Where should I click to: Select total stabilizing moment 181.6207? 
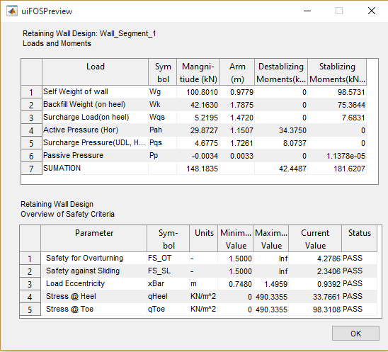[x=337, y=169]
